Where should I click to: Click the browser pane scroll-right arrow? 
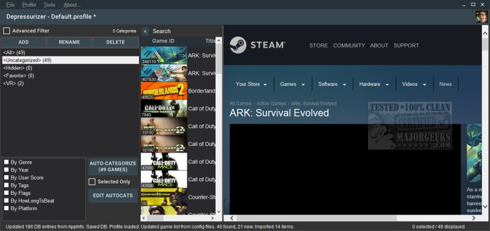point(473,218)
